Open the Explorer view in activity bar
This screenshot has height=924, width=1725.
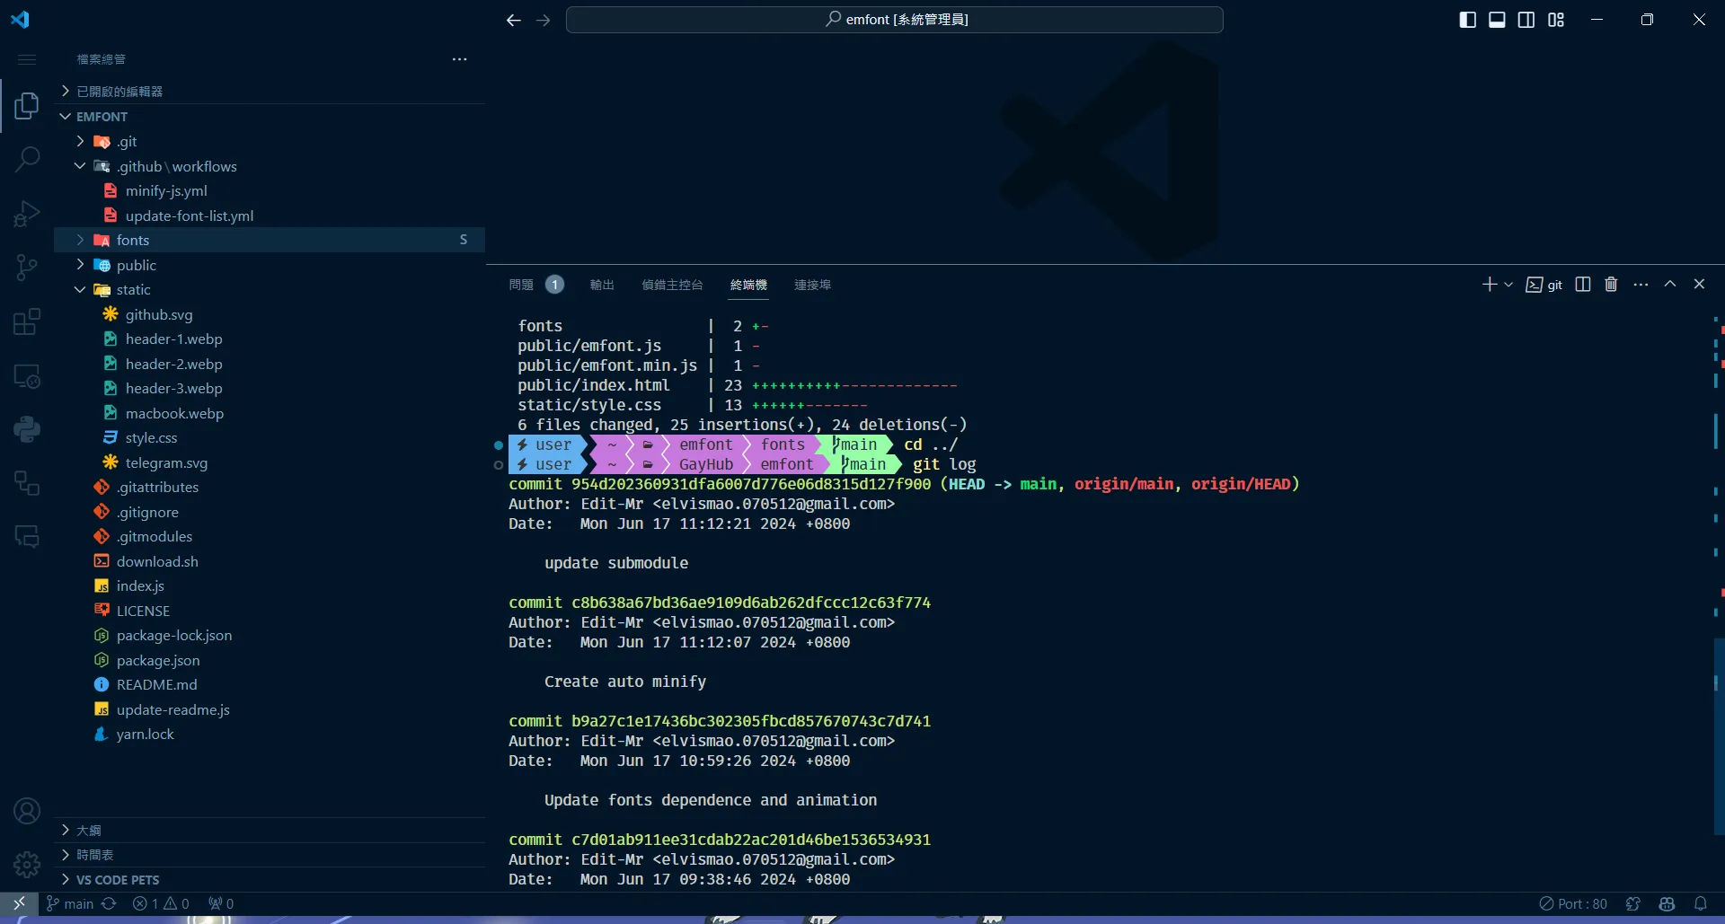click(27, 106)
